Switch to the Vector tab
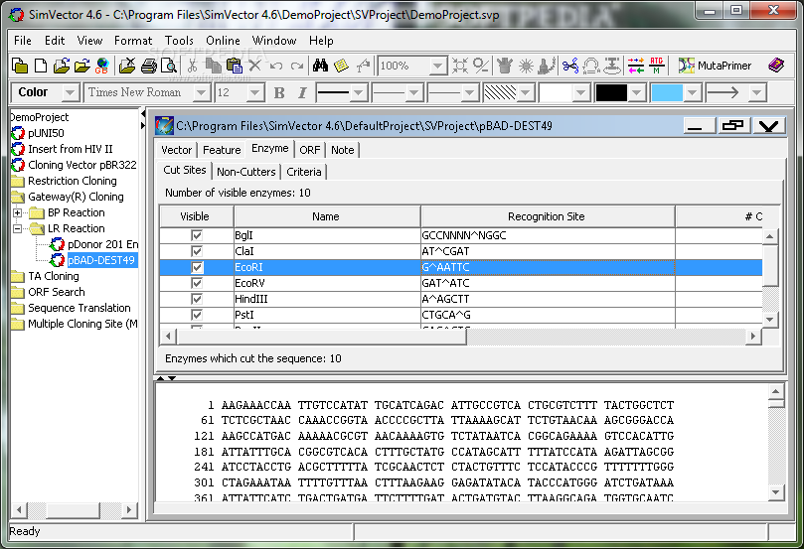804x549 pixels. coord(176,150)
